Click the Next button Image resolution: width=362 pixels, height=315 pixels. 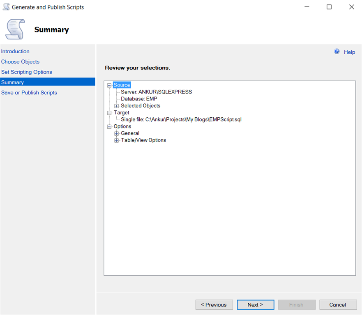tap(255, 304)
